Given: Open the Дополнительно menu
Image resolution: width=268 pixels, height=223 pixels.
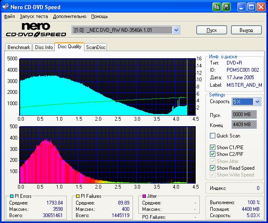Looking at the screenshot, I should coord(70,16).
